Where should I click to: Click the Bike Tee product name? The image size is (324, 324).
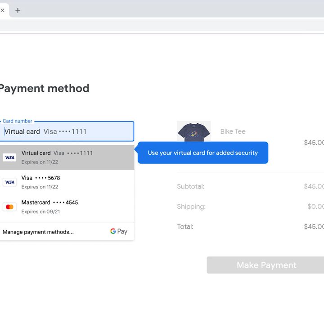233,131
